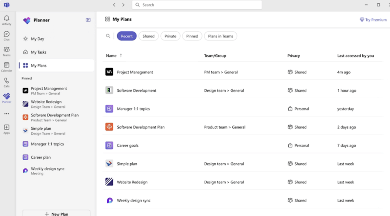Create a New Plan
The height and width of the screenshot is (216, 390).
[56, 214]
